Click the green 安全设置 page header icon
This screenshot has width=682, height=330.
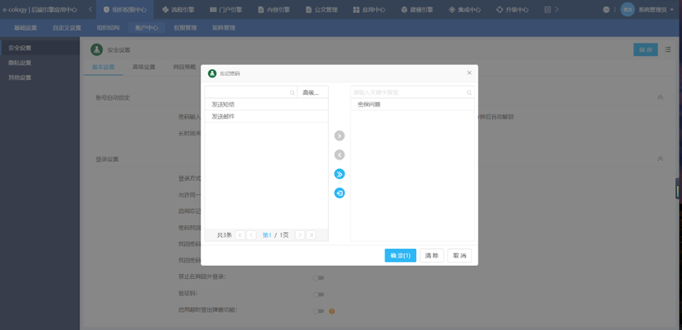(x=96, y=49)
